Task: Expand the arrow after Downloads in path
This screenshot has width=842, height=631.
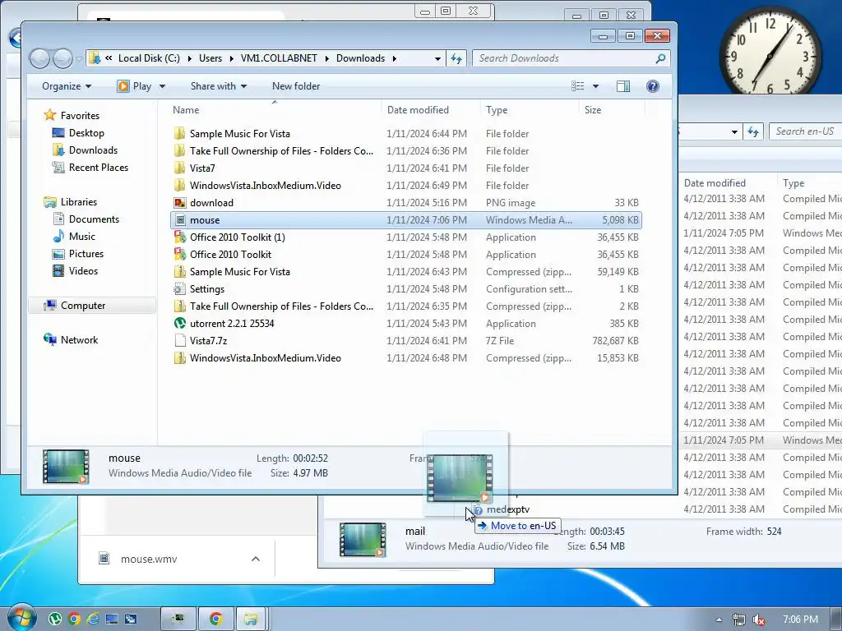Action: click(x=394, y=58)
